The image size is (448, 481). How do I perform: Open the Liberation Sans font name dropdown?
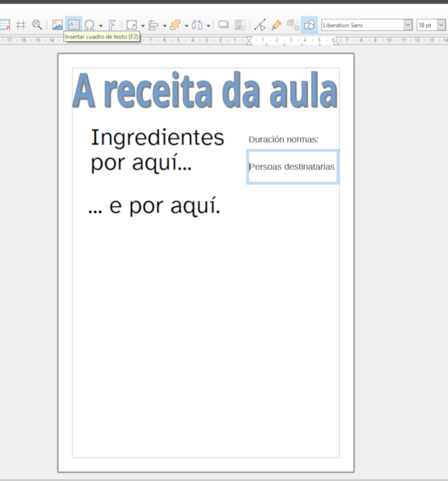point(408,25)
